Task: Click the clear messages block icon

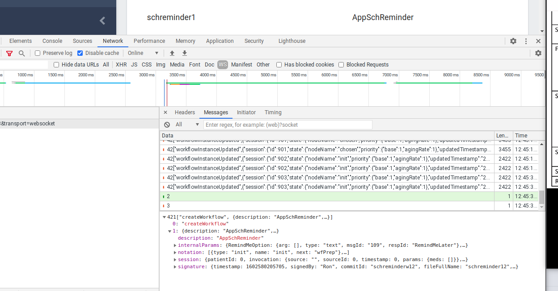Action: click(167, 125)
